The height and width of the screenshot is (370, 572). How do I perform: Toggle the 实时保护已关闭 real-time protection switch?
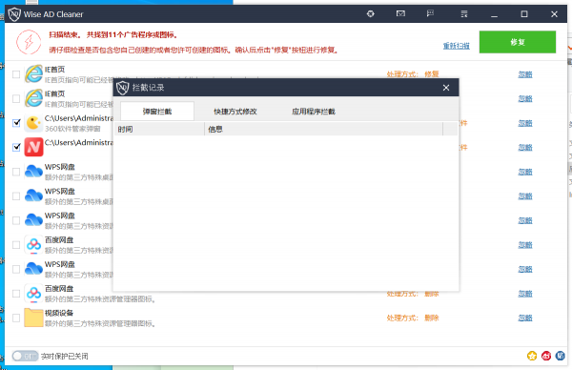click(25, 356)
